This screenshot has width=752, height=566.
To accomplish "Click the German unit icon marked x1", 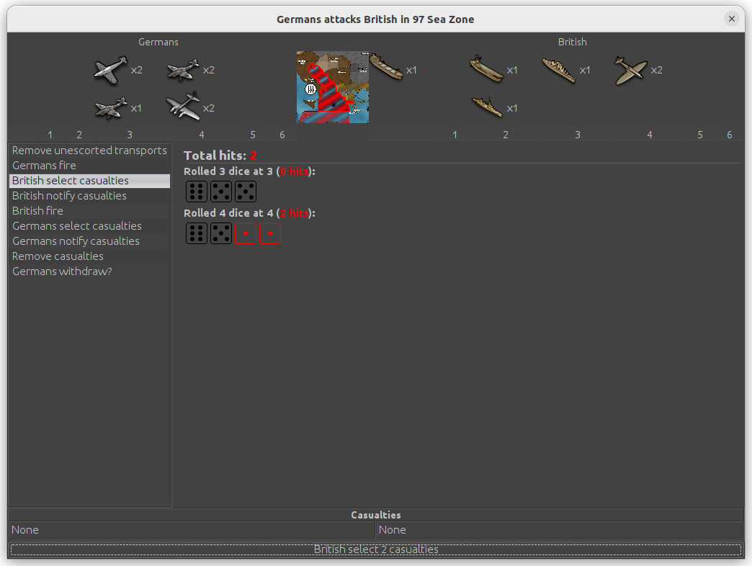I will [110, 108].
